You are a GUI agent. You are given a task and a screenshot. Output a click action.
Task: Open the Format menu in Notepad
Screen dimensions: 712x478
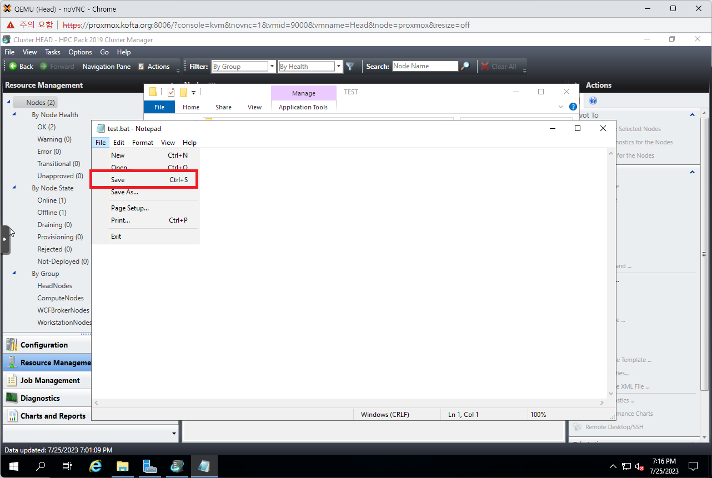click(143, 143)
